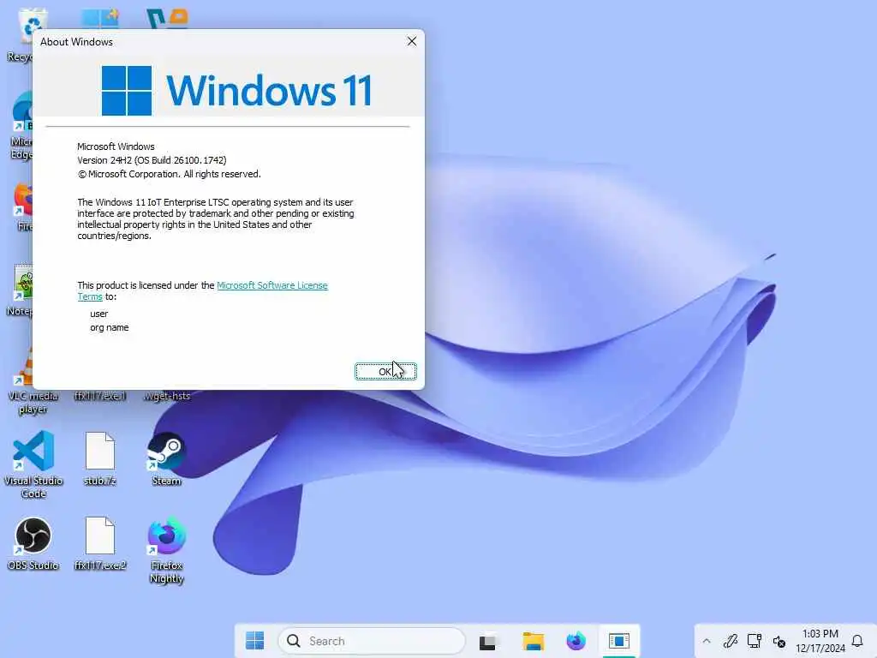
Task: Select the Notepad++ desktop icon
Action: click(22, 290)
